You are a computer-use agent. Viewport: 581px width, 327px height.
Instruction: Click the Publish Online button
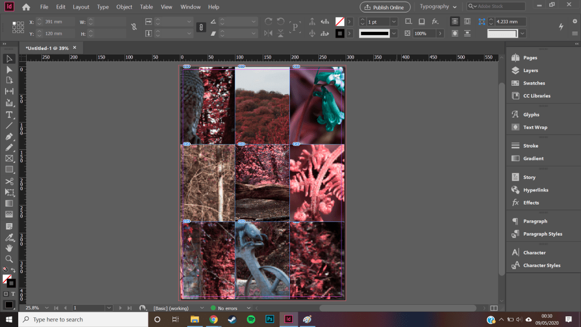tap(385, 7)
